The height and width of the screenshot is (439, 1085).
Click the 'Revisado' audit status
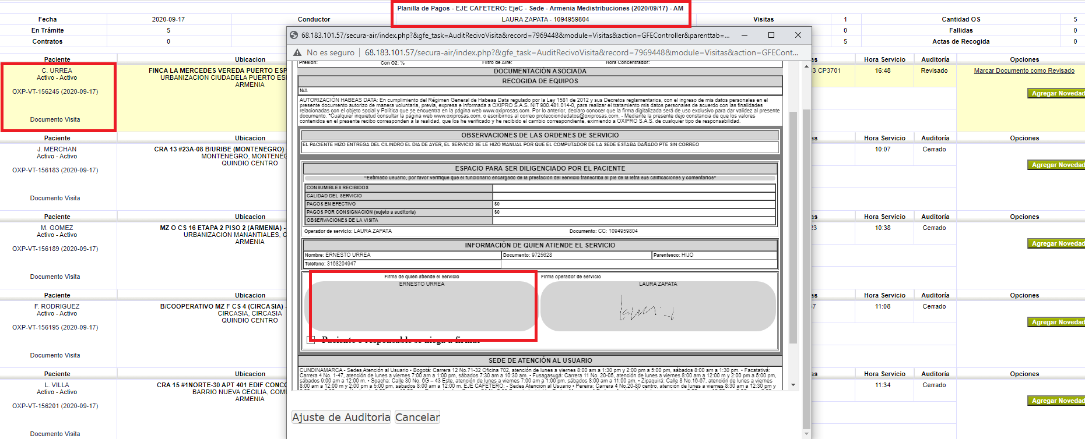[934, 70]
